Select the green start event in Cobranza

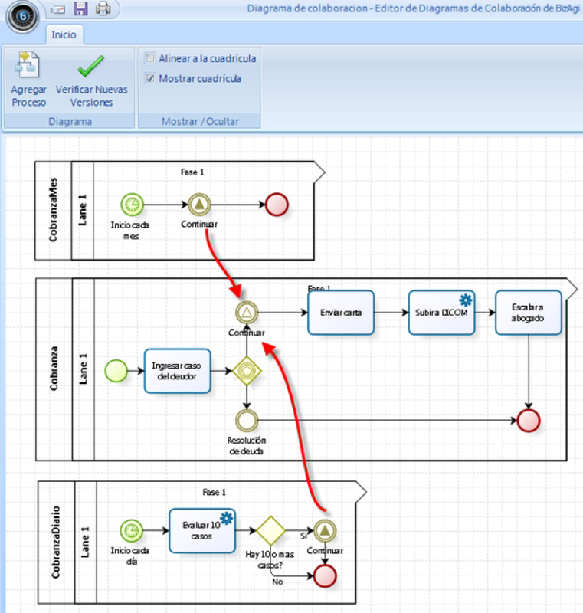[x=116, y=371]
